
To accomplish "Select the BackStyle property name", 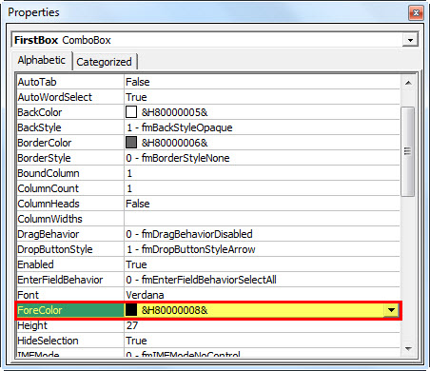I will click(39, 127).
